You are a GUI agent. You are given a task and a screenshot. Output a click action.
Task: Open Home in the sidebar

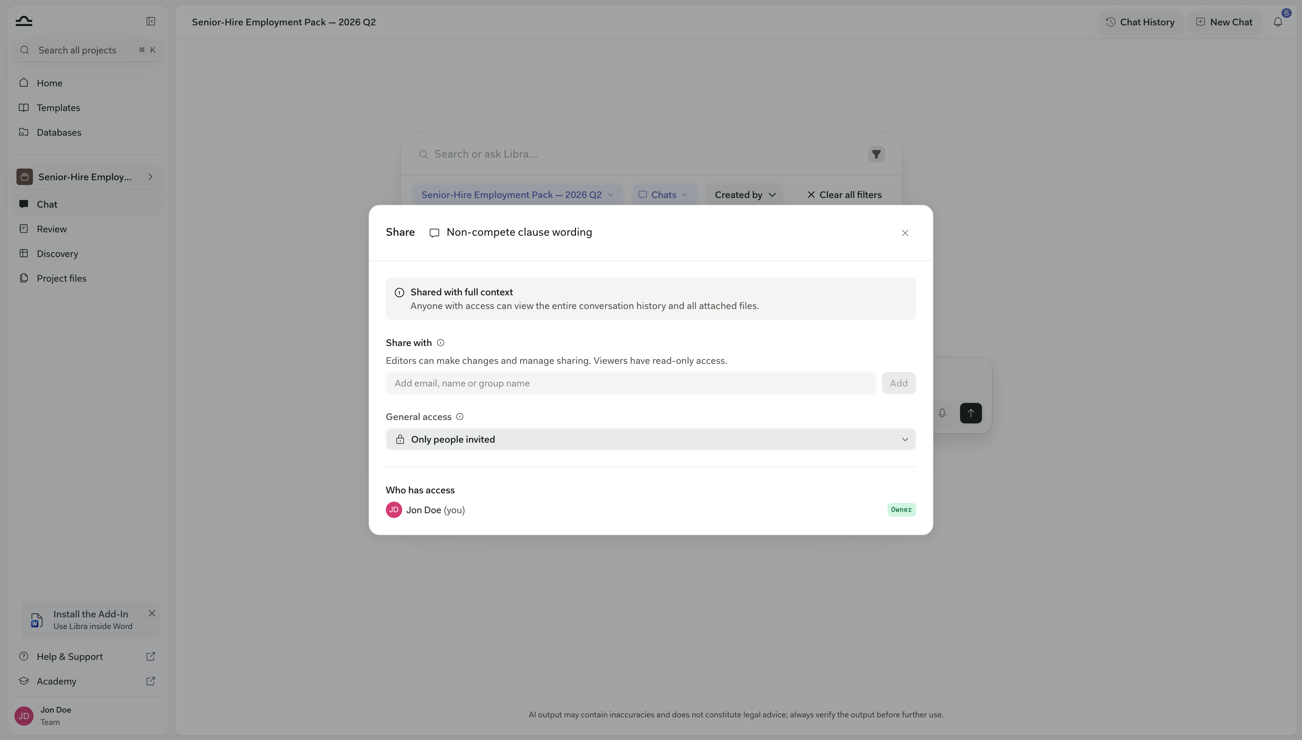(x=87, y=83)
